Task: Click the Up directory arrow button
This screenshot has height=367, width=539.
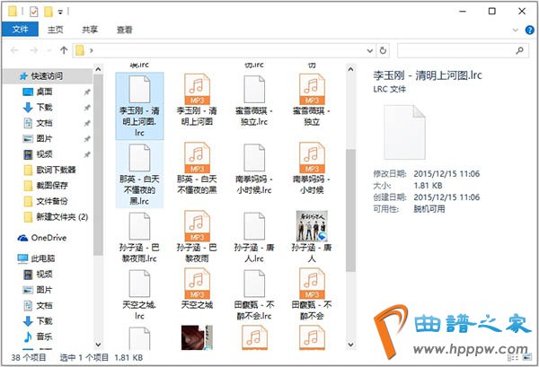Action: (64, 48)
